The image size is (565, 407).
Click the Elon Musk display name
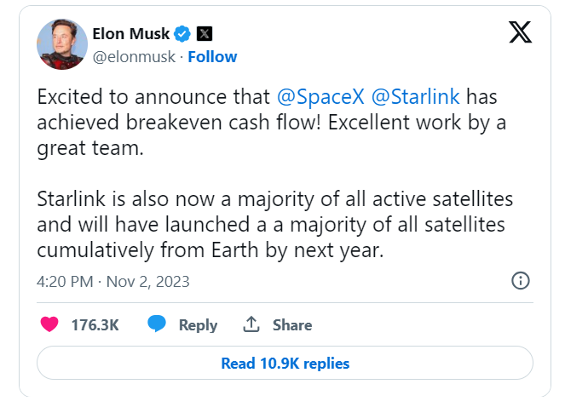point(130,34)
